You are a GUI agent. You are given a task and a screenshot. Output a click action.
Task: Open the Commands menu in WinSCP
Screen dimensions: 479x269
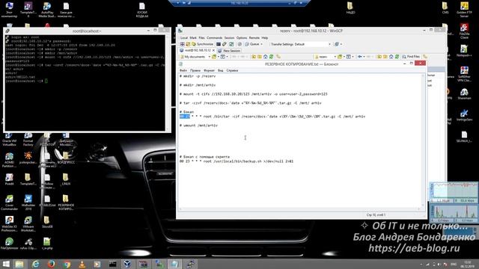(215, 38)
